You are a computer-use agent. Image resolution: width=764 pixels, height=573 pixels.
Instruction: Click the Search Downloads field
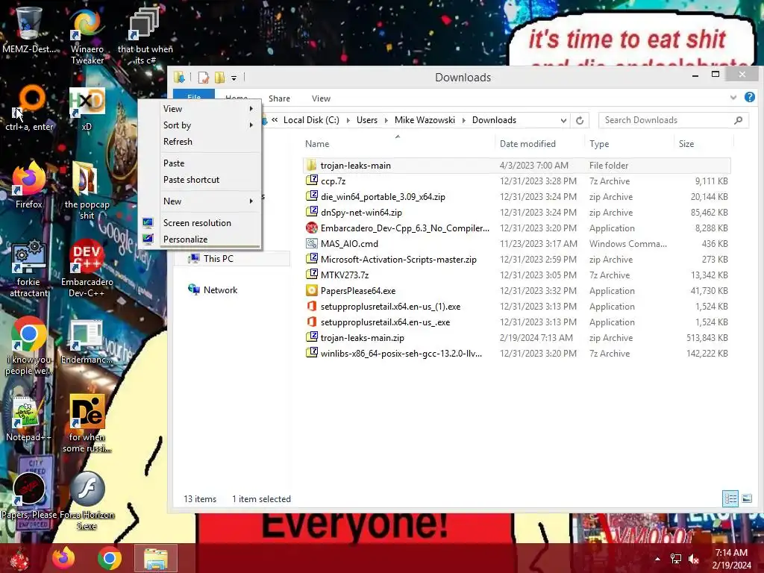tap(674, 120)
